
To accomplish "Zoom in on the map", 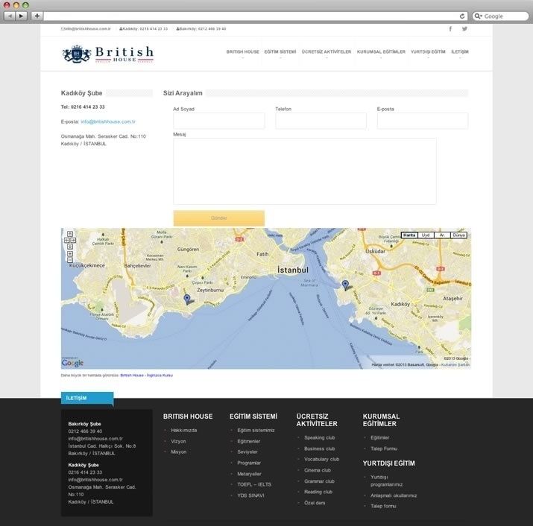I will [69, 254].
